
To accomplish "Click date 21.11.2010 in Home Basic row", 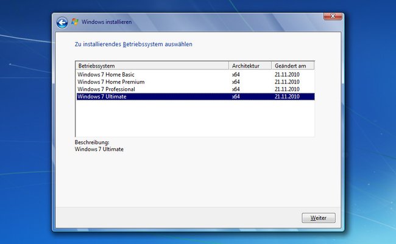I will (287, 74).
